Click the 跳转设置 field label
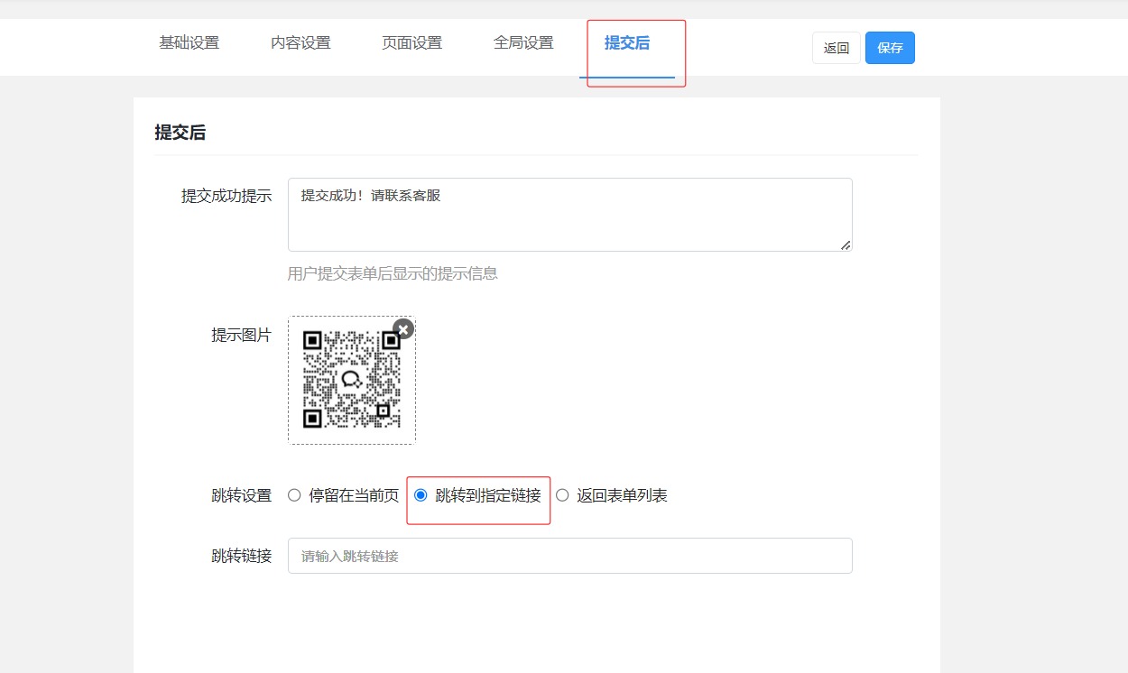 (x=241, y=495)
